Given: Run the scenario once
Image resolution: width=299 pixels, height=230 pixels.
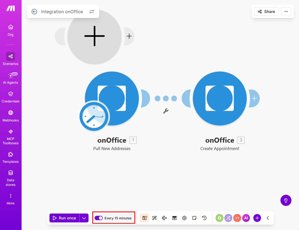Looking at the screenshot, I should pos(64,218).
